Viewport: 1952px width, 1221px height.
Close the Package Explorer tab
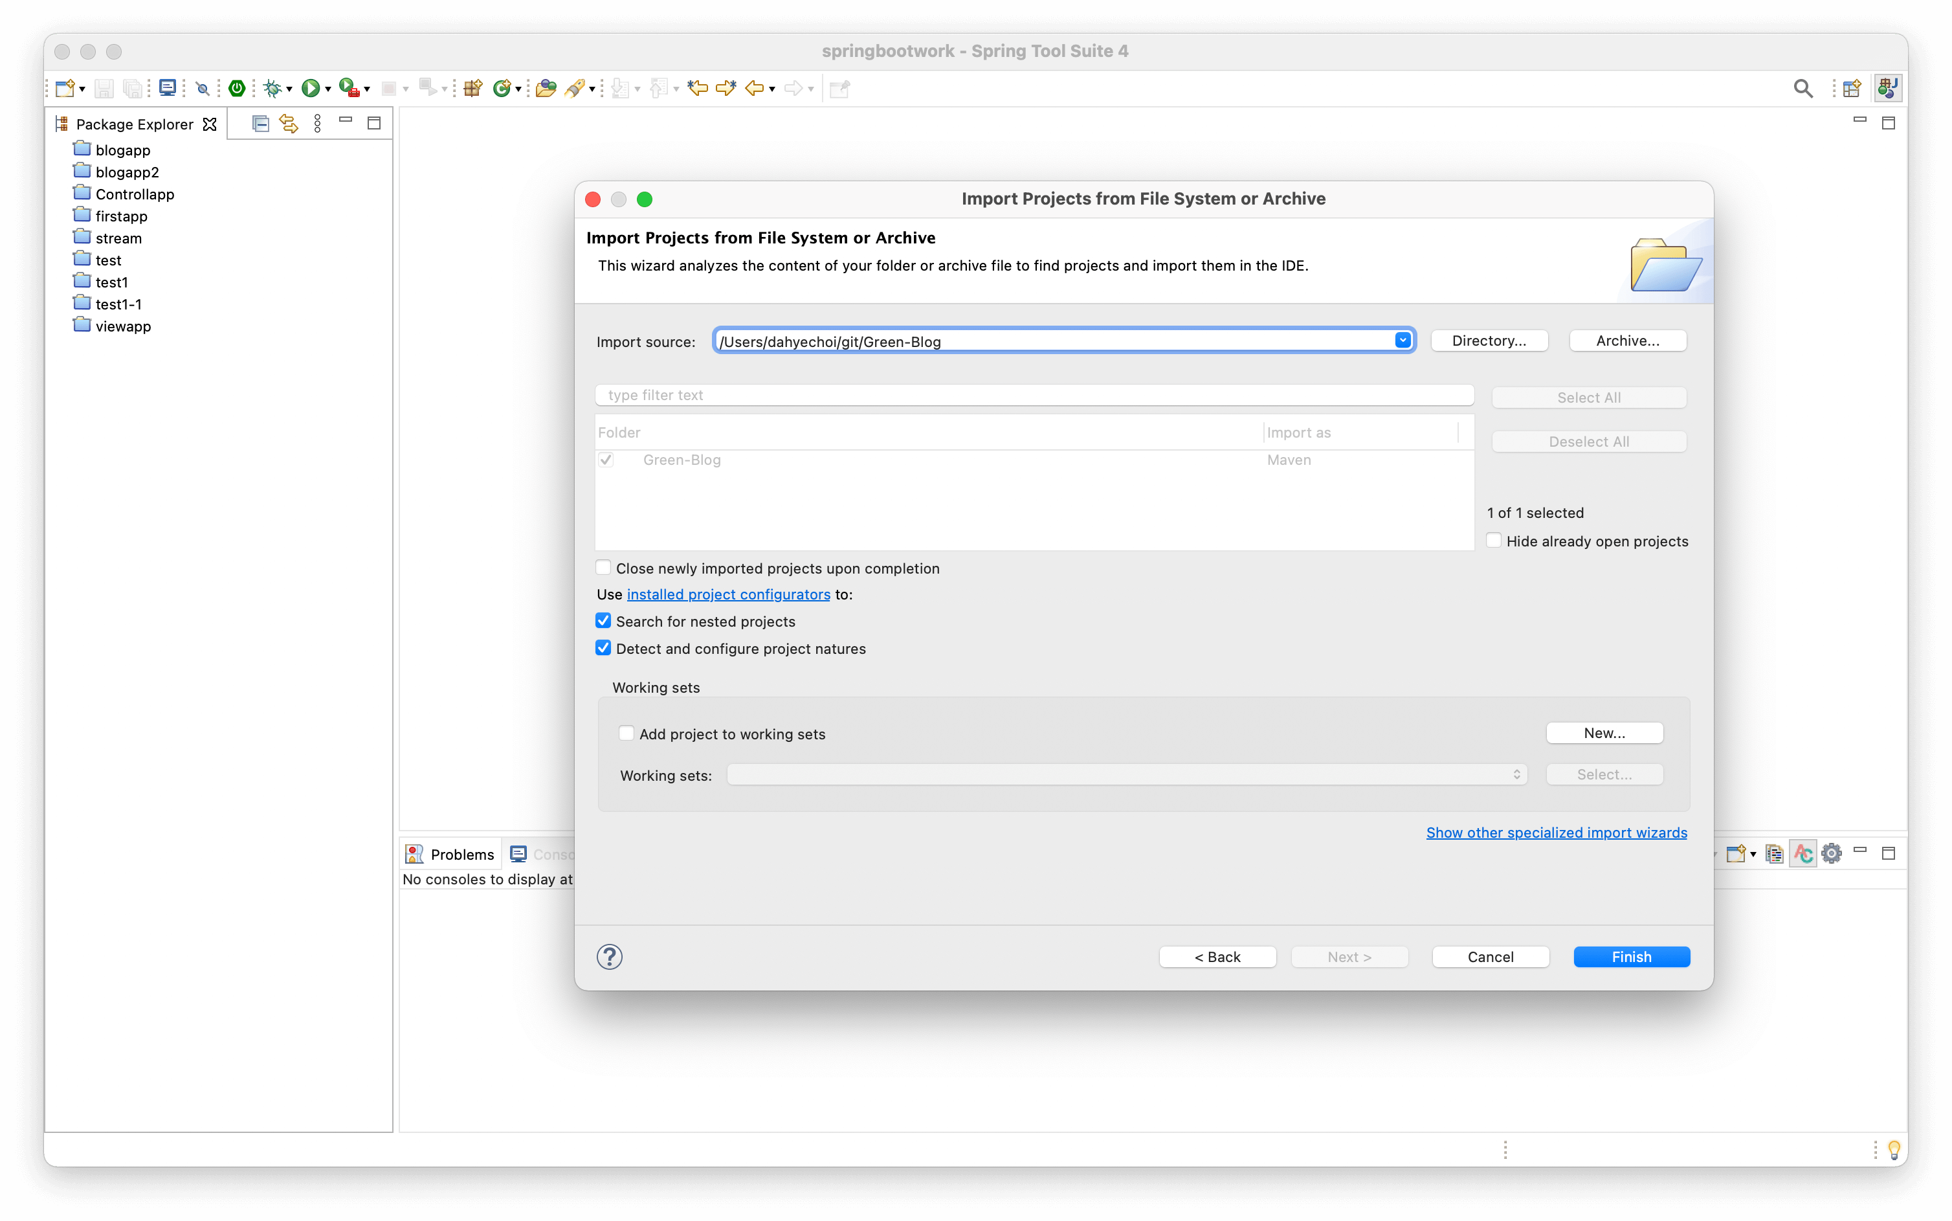pos(210,124)
